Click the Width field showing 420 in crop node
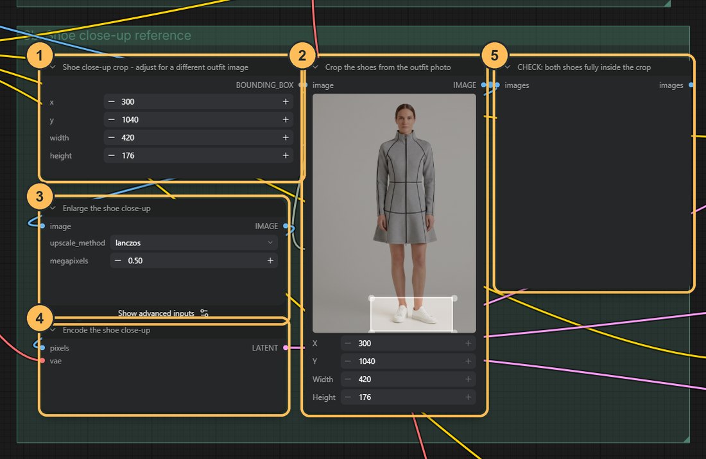This screenshot has width=706, height=459. click(x=408, y=379)
